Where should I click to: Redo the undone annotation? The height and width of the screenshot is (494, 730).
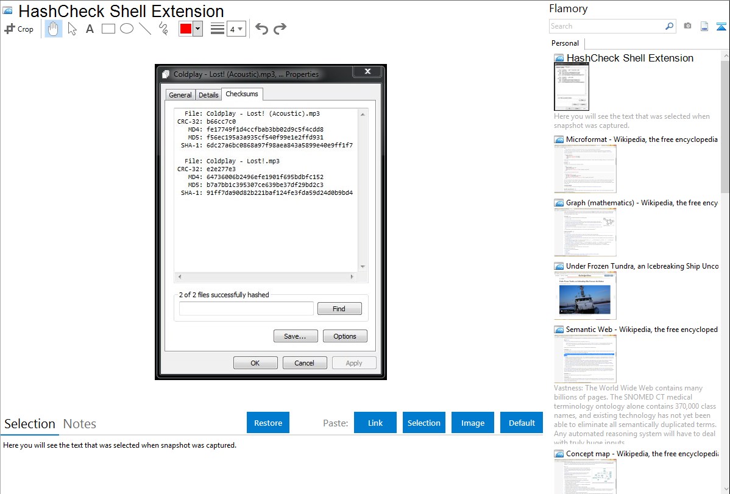coord(280,29)
